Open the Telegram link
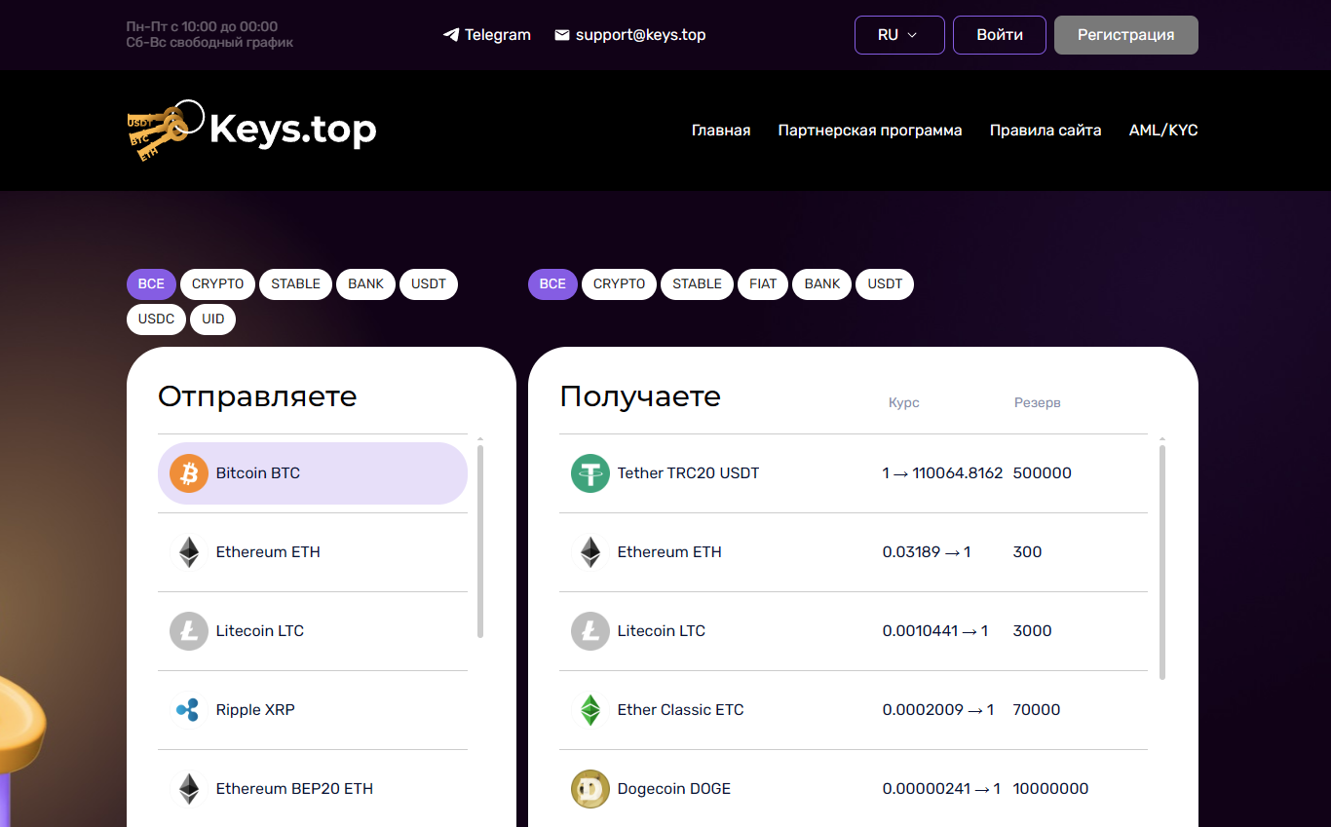The image size is (1331, 827). [x=487, y=35]
